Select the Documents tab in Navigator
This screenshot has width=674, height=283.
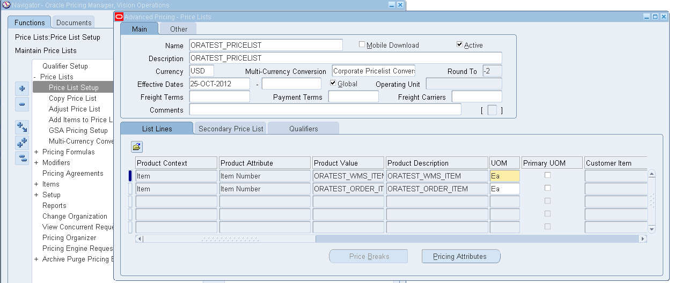click(74, 23)
